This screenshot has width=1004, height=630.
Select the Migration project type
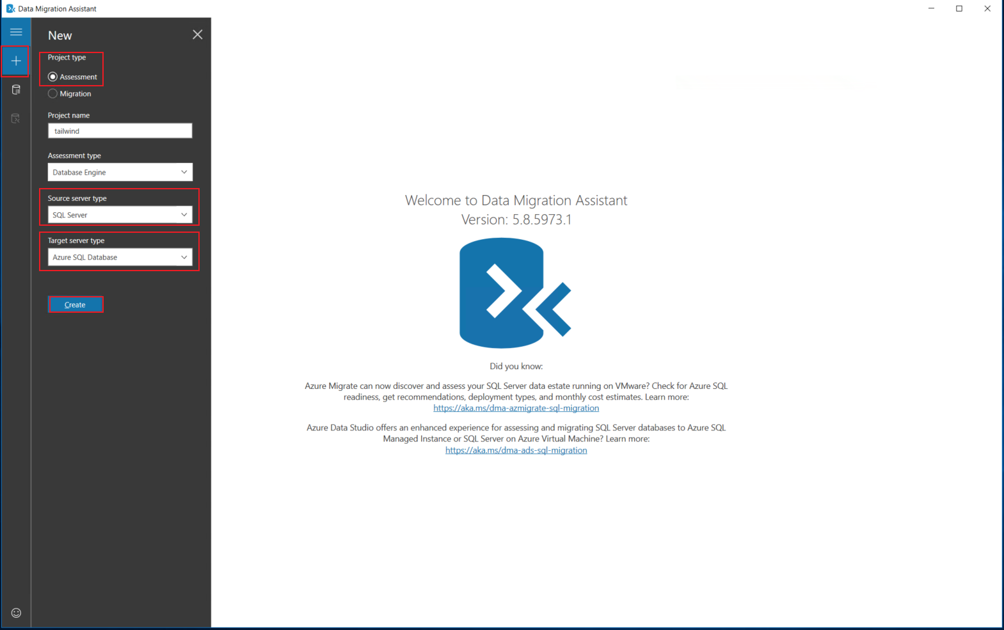pyautogui.click(x=53, y=94)
